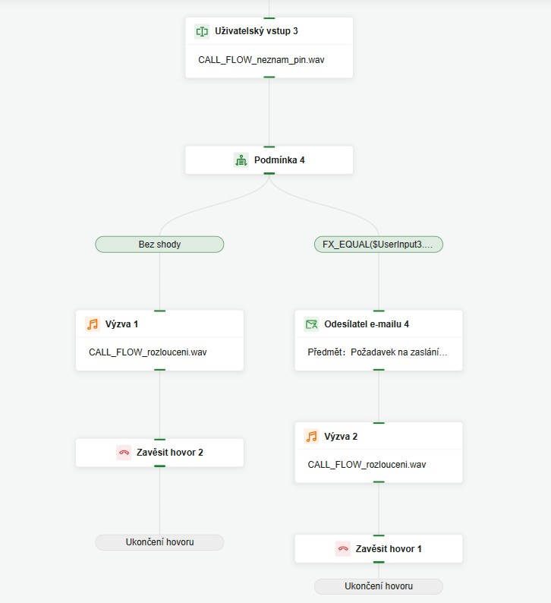The width and height of the screenshot is (551, 603).
Task: Click the Podmínka 4 condition icon
Action: coord(241,160)
